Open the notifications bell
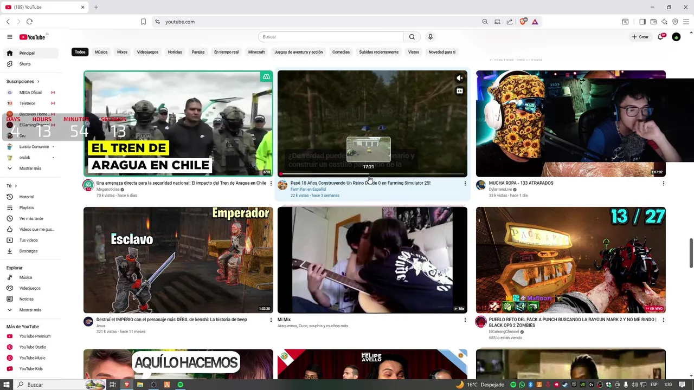Viewport: 694px width, 390px height. (660, 37)
